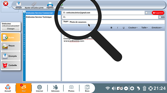
Task: Open Internet globe in the bottom bar
Action: pyautogui.click(x=39, y=88)
